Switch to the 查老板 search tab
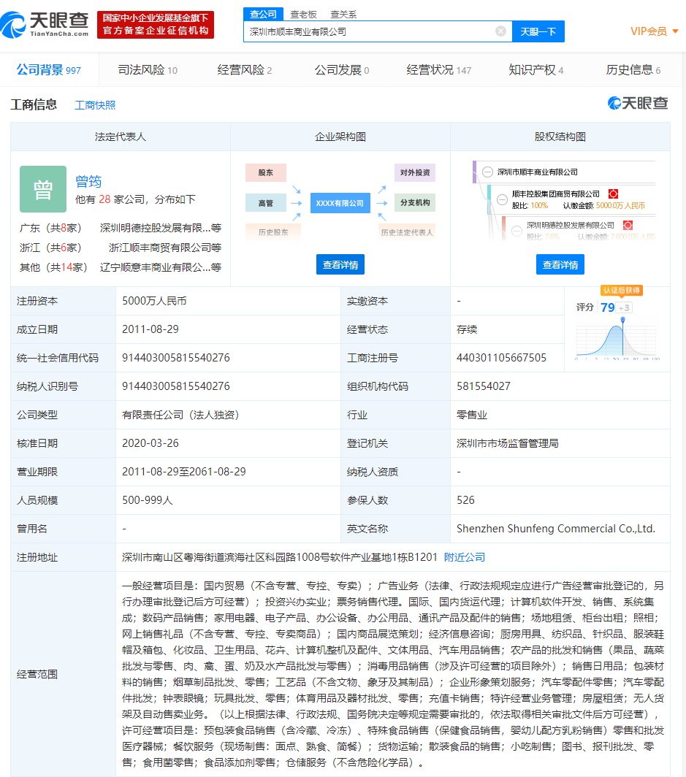Viewport: 686px width, 777px height. pyautogui.click(x=303, y=15)
